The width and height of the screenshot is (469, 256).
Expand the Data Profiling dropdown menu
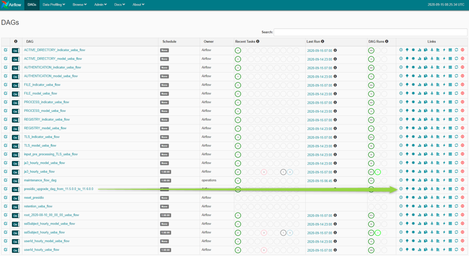pyautogui.click(x=54, y=5)
